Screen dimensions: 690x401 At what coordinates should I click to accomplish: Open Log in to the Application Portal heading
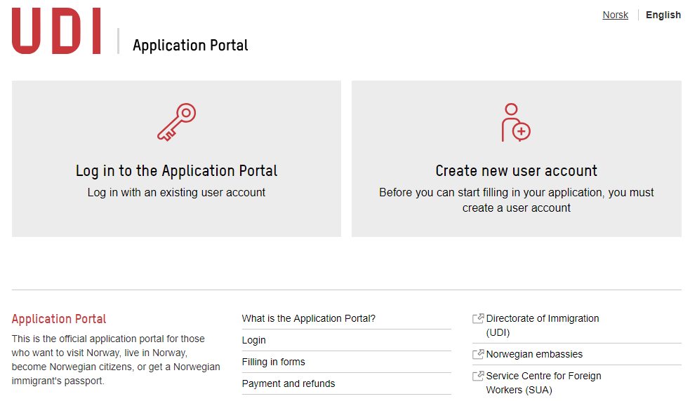pos(176,170)
